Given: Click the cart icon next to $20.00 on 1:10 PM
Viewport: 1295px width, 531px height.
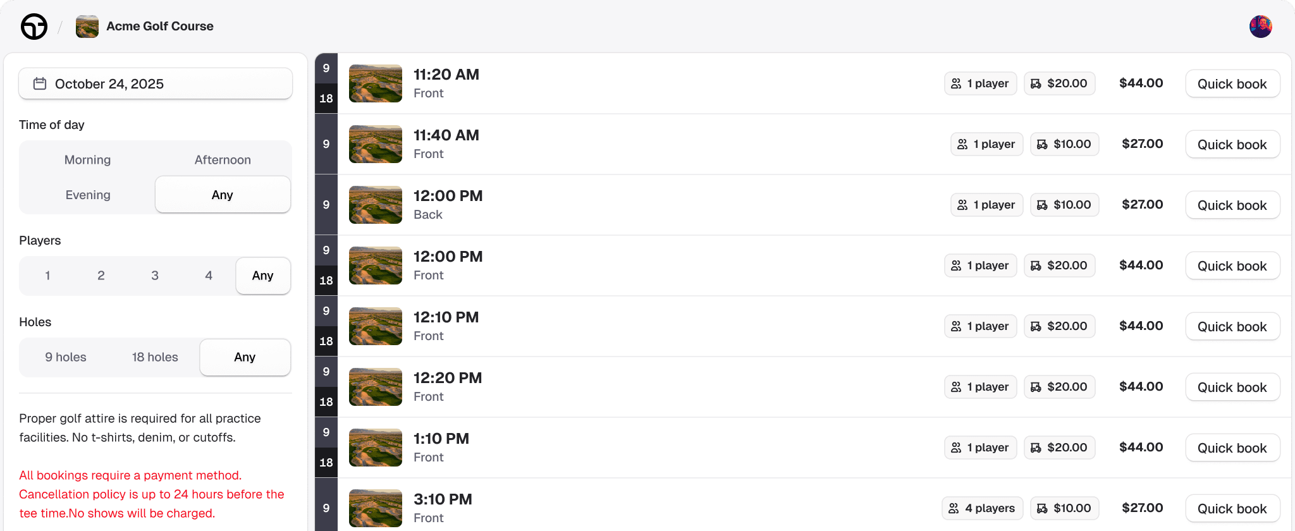Looking at the screenshot, I should click(x=1036, y=447).
